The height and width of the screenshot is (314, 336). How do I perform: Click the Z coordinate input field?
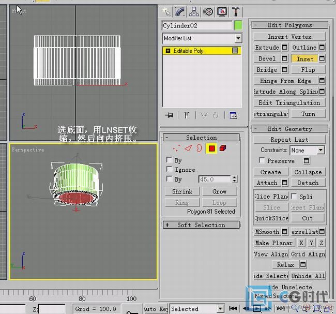(52, 309)
